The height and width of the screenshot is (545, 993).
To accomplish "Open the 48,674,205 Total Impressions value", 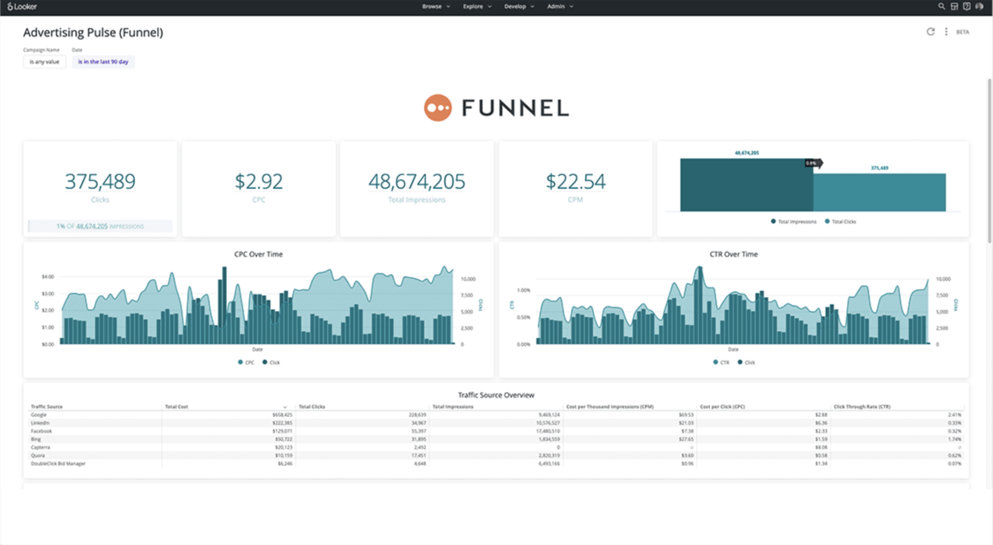I will click(417, 181).
